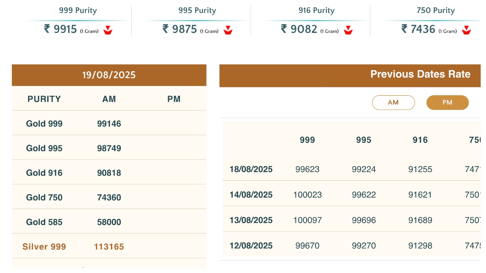
Task: Switch previous rates to AM
Action: coord(393,102)
